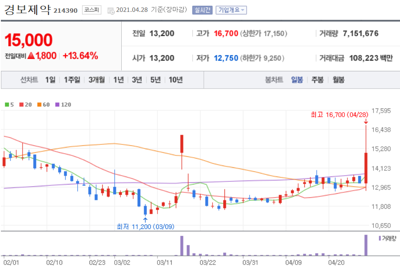Click the 최고 16,700 (04/28) annotation
The width and height of the screenshot is (400, 269).
click(x=340, y=114)
